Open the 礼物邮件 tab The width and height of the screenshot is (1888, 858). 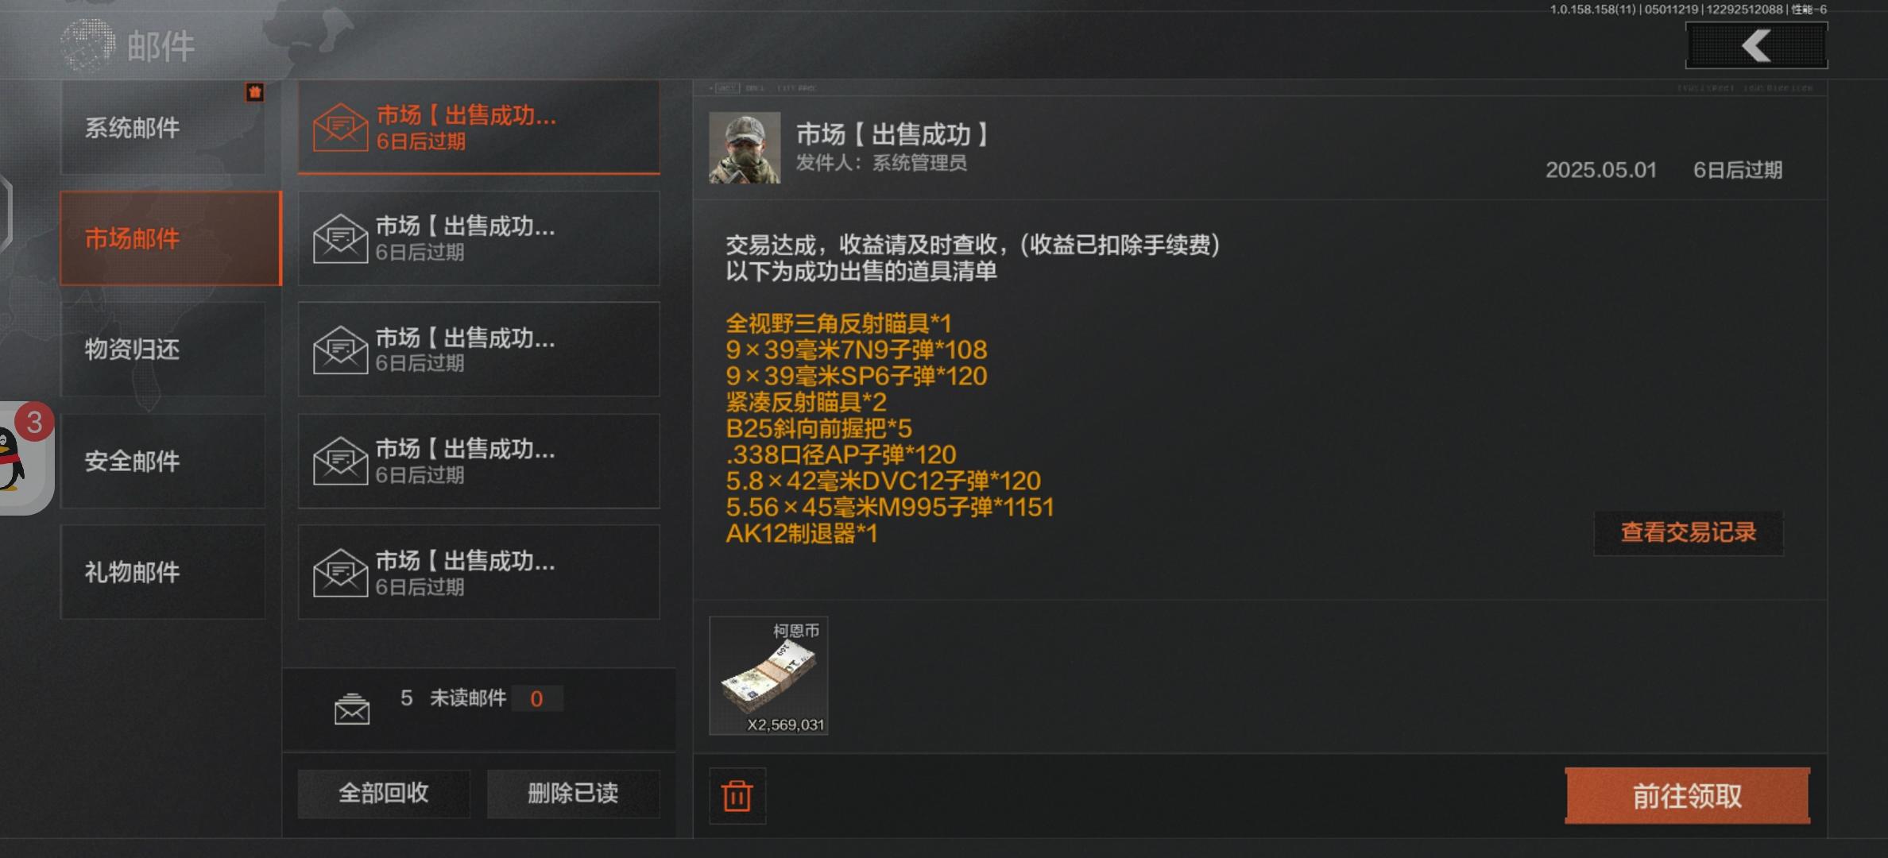pos(163,572)
